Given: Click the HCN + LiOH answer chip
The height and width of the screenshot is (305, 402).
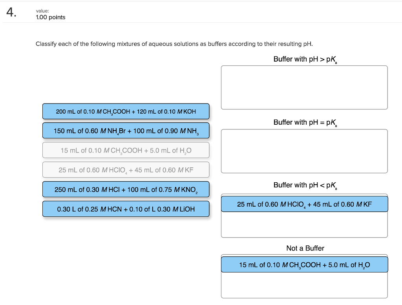Looking at the screenshot, I should [x=126, y=209].
